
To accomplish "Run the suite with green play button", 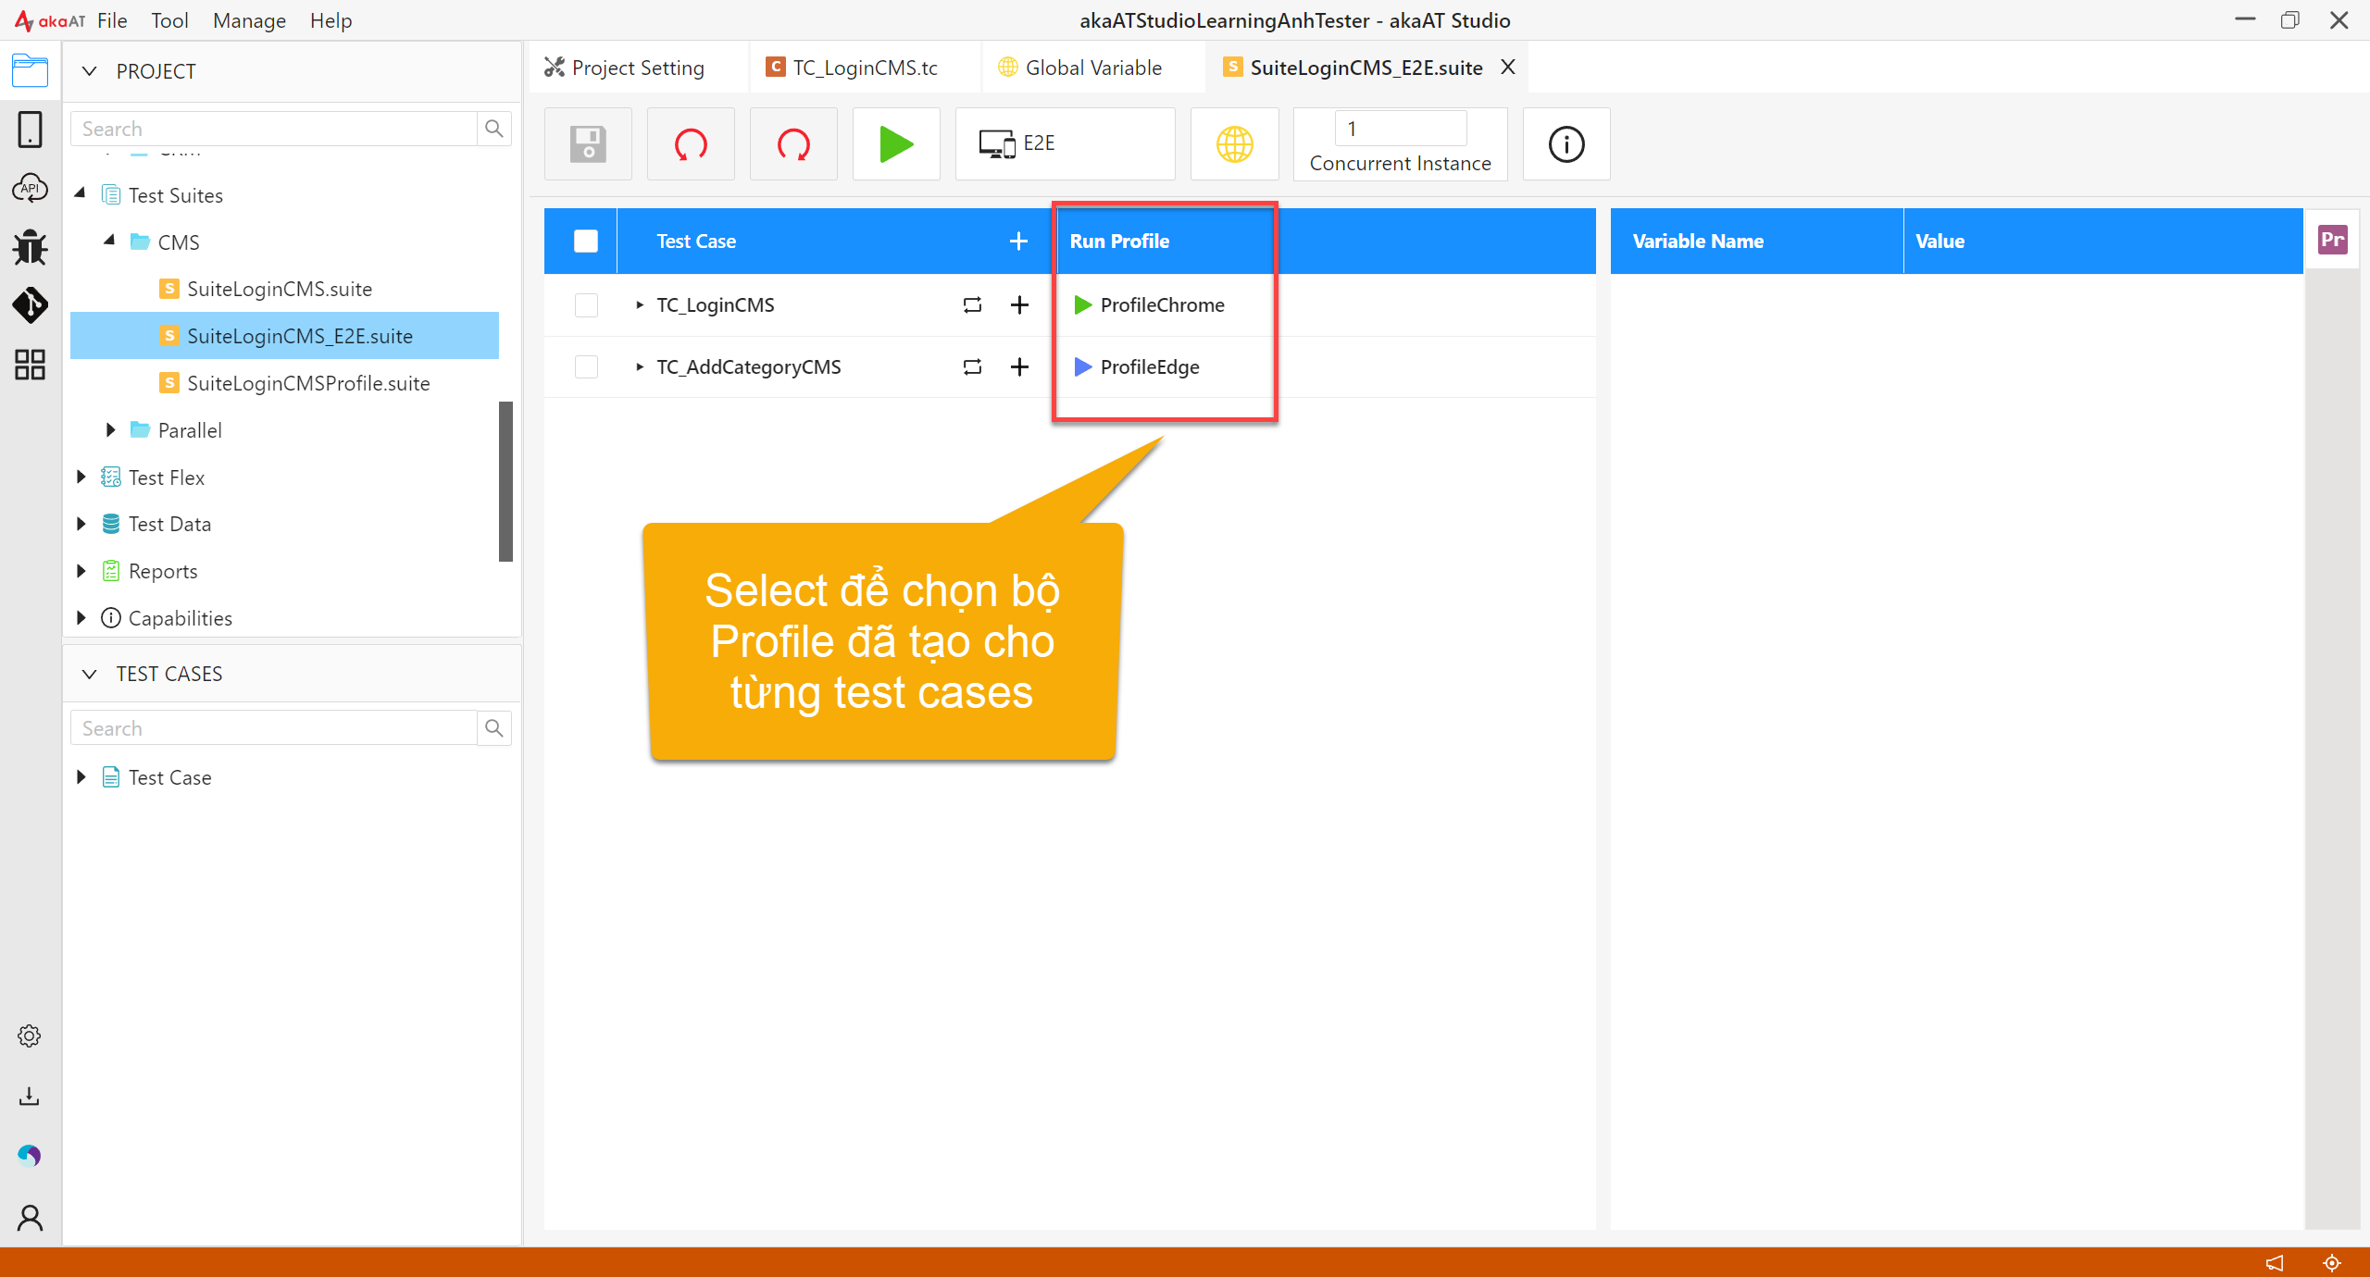I will point(896,144).
